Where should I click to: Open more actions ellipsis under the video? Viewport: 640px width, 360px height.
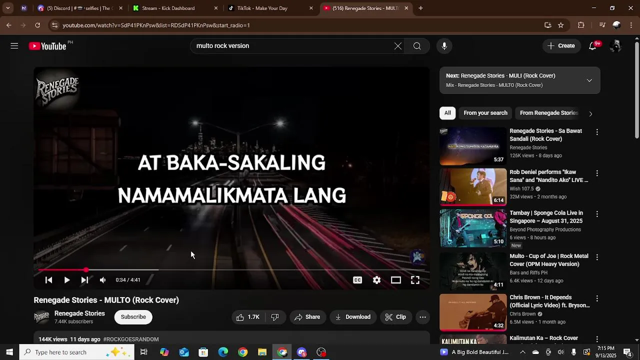[x=422, y=317]
